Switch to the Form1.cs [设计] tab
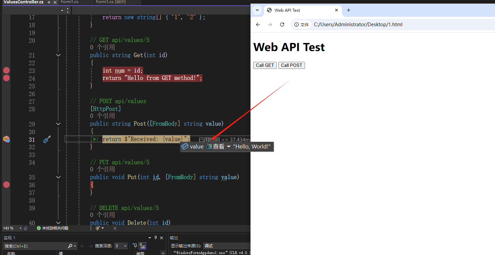 tap(118, 2)
